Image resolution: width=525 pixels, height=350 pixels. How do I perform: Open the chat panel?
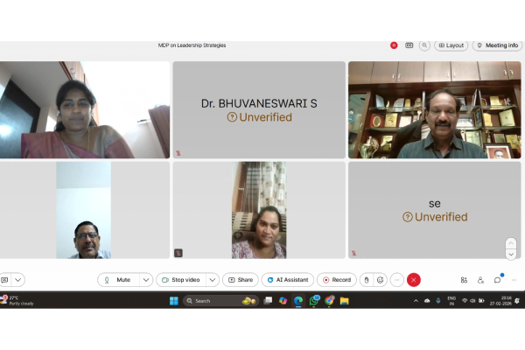497,280
